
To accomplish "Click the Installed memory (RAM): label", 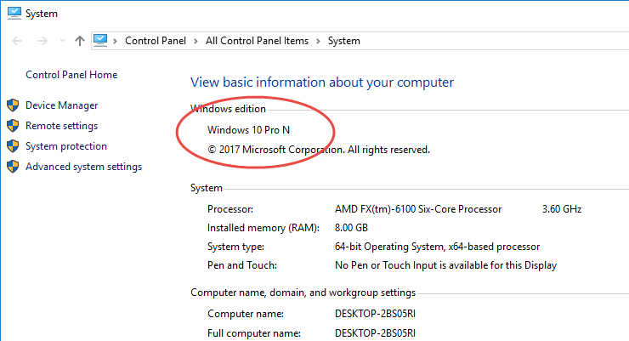I will [263, 228].
